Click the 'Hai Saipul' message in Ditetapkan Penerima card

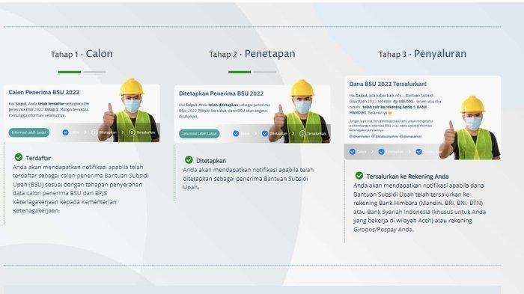point(225,111)
